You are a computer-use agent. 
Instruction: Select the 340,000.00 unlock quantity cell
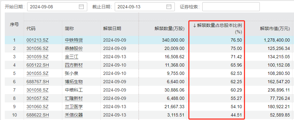tap(174, 40)
